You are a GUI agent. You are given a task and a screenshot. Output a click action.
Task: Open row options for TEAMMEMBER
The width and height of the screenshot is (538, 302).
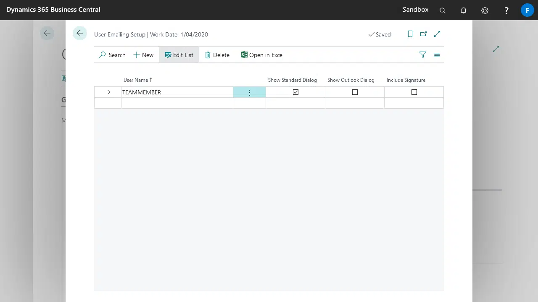(x=249, y=92)
